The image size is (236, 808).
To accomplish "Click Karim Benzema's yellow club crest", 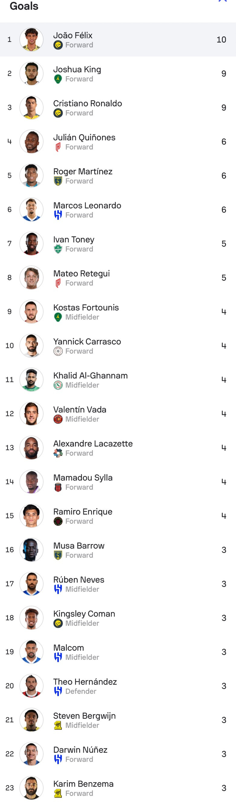I will pos(58,793).
